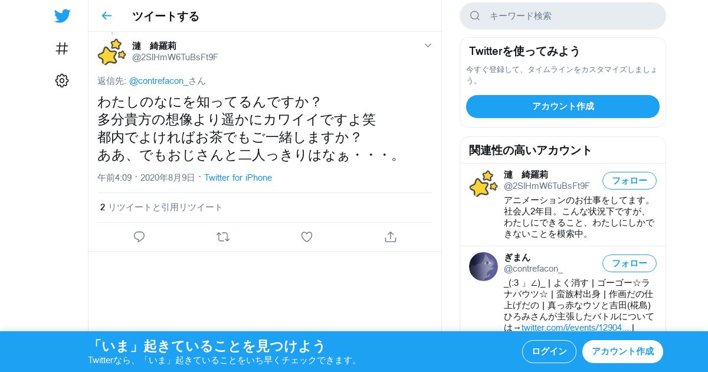Click the ログイン button in bottom banner
This screenshot has width=708, height=372.
click(549, 351)
